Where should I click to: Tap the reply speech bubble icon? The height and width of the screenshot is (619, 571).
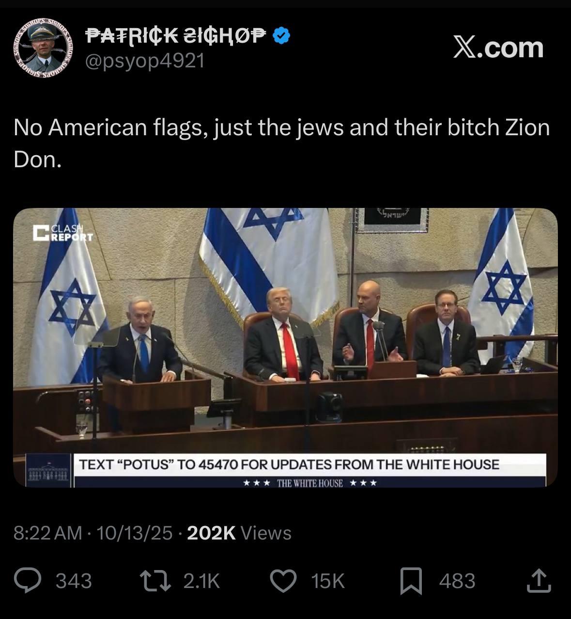28,581
